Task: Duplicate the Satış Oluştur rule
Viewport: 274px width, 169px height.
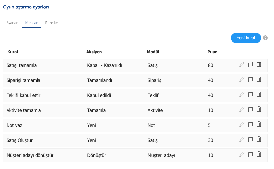Action: [251, 139]
